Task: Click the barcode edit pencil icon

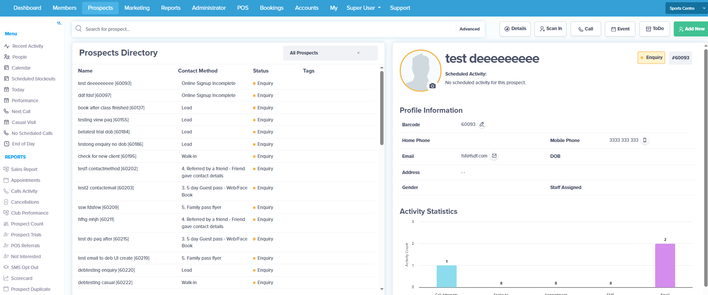Action: [482, 124]
